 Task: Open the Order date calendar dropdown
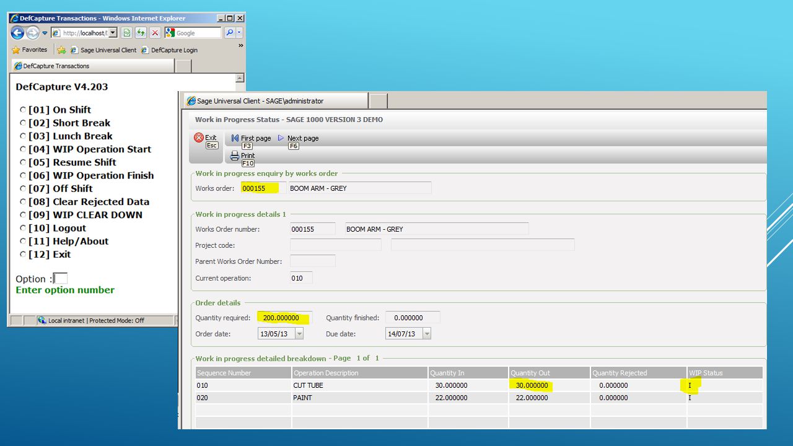299,334
